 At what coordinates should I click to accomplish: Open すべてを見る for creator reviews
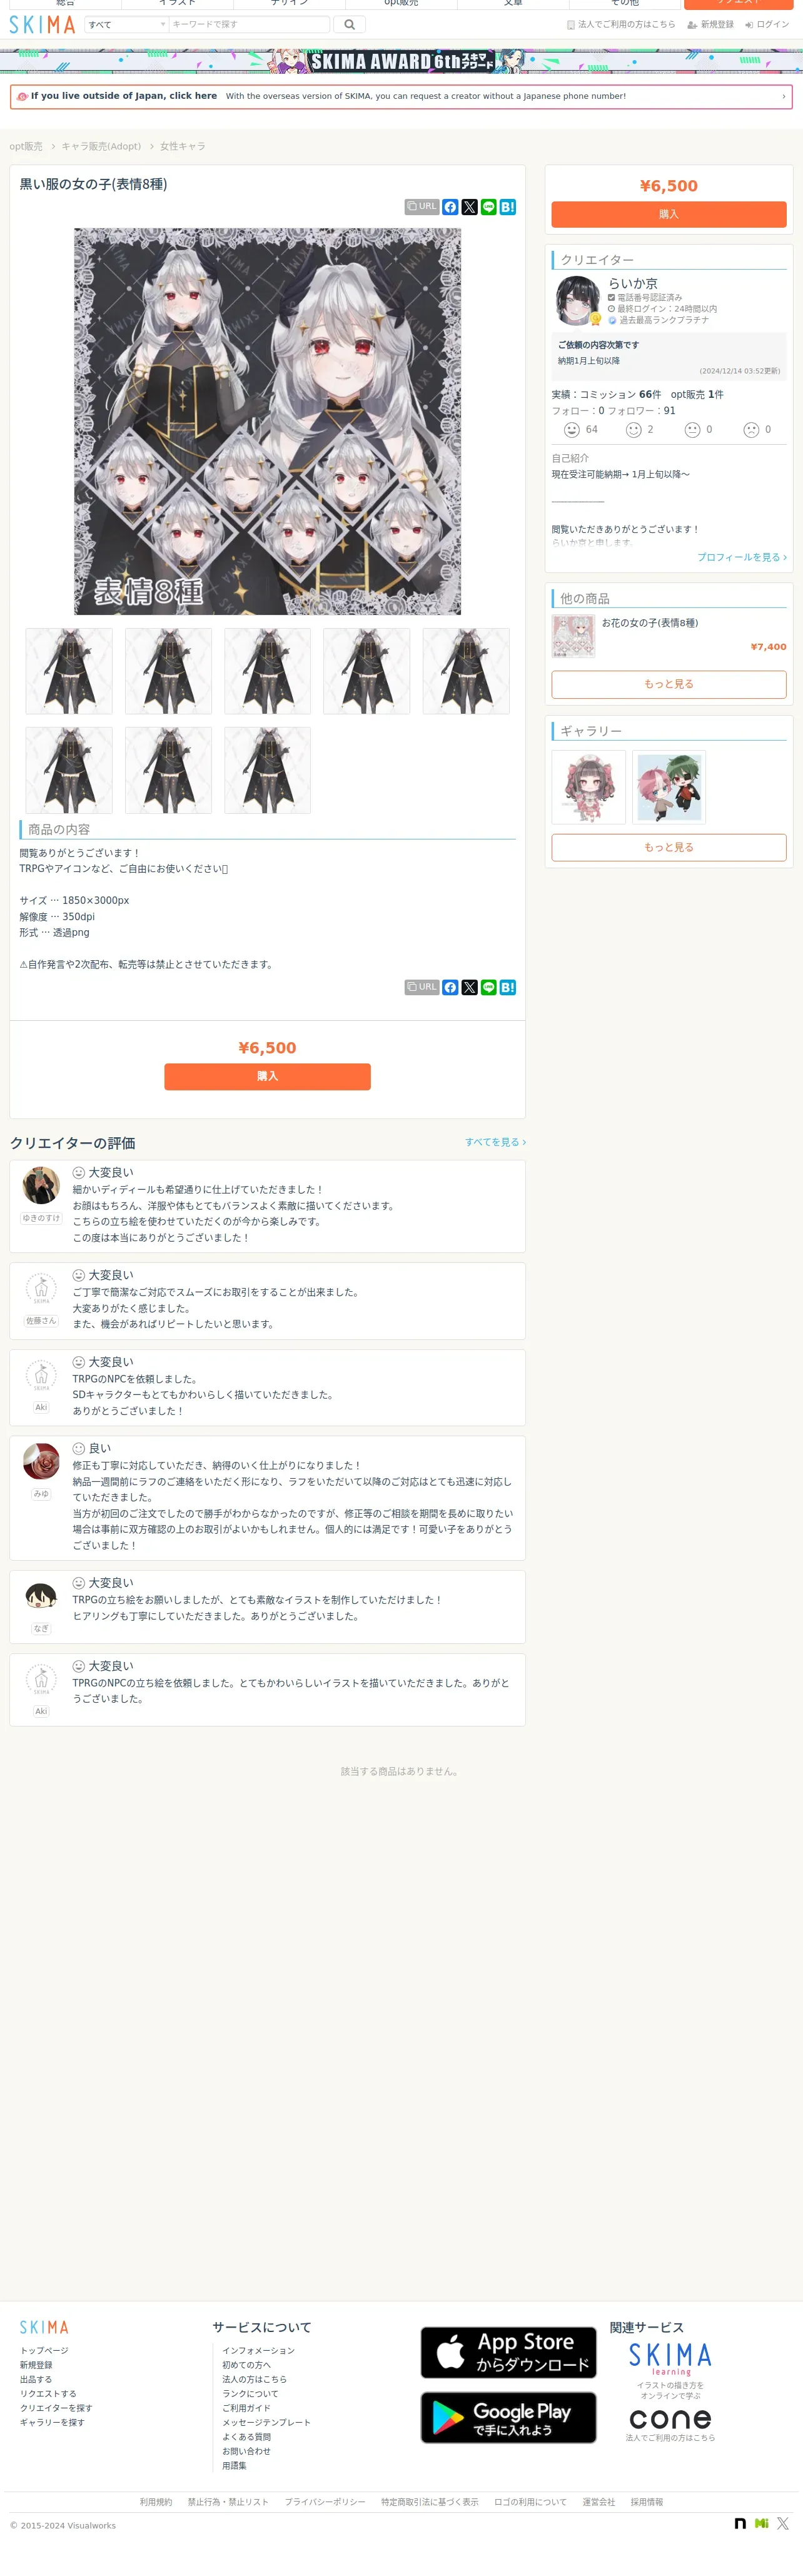pyautogui.click(x=495, y=1142)
